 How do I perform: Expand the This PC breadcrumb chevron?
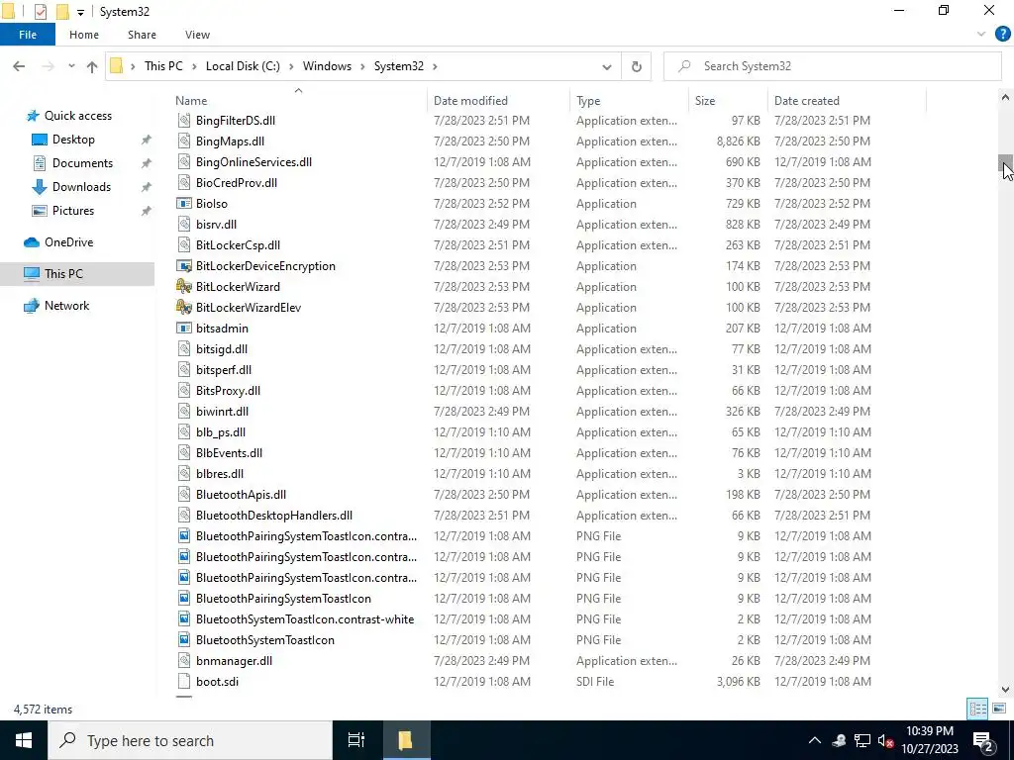pos(194,66)
